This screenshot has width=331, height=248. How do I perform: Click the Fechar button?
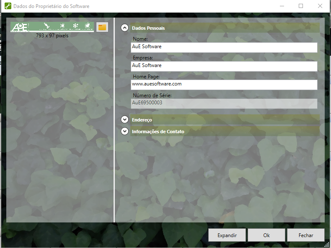(x=305, y=235)
